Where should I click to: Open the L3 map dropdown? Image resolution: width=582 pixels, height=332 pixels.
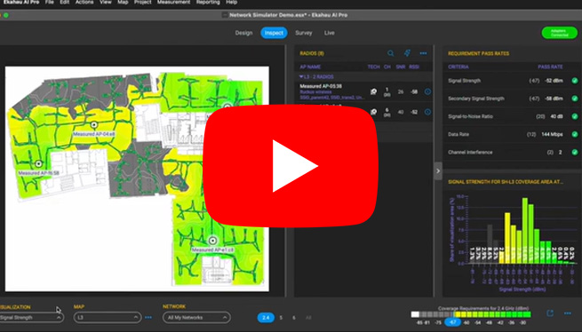[108, 318]
